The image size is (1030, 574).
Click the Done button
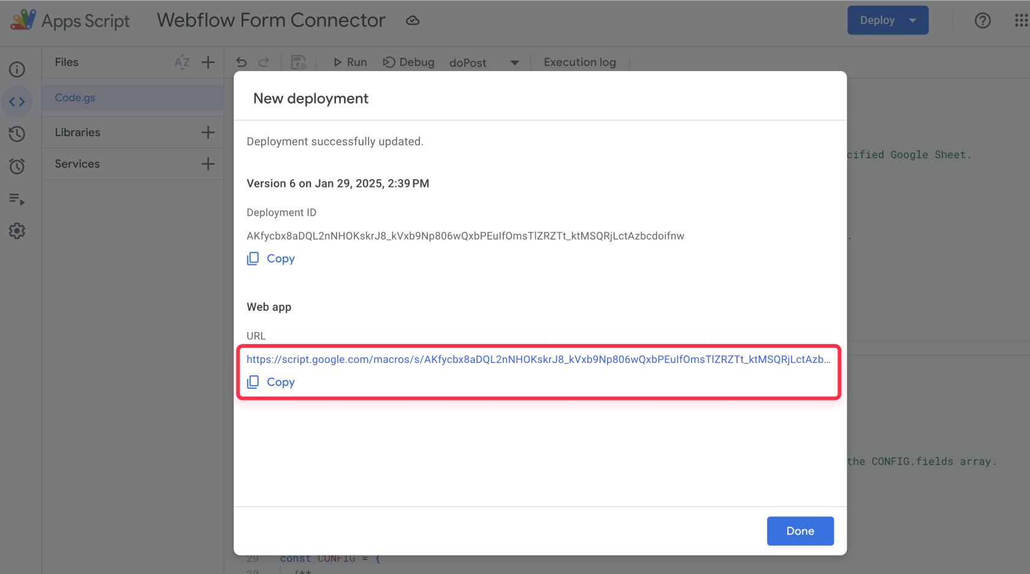pos(800,531)
